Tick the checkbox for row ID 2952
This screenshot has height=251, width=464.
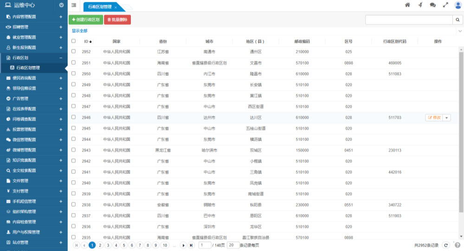tap(73, 52)
